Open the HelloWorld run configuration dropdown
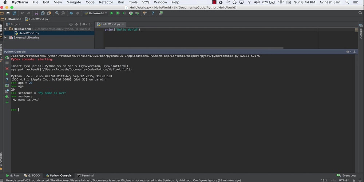This screenshot has width=364, height=182. [x=95, y=13]
